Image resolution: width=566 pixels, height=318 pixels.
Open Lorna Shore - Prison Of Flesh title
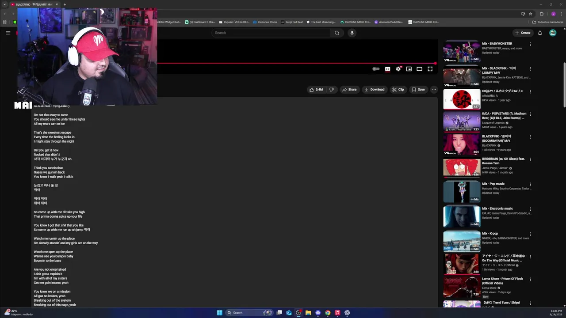502,281
